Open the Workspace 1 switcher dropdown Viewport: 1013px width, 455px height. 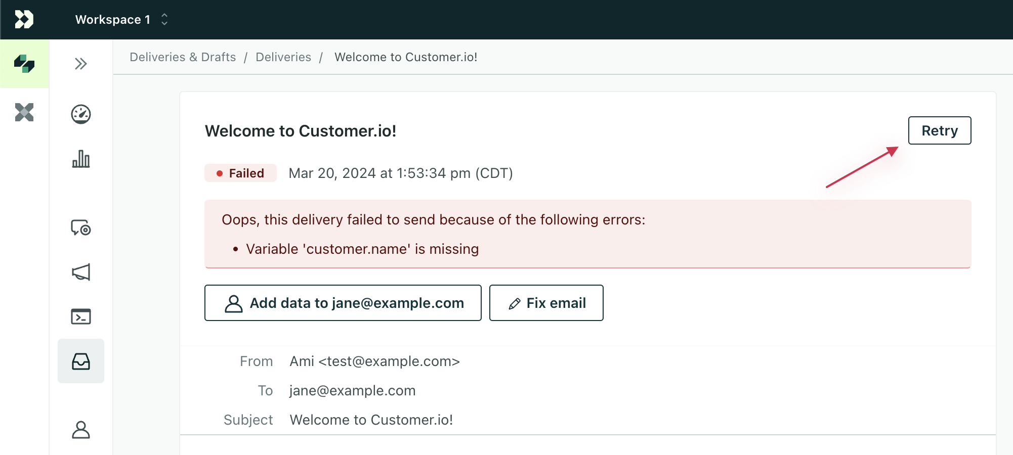coord(121,20)
